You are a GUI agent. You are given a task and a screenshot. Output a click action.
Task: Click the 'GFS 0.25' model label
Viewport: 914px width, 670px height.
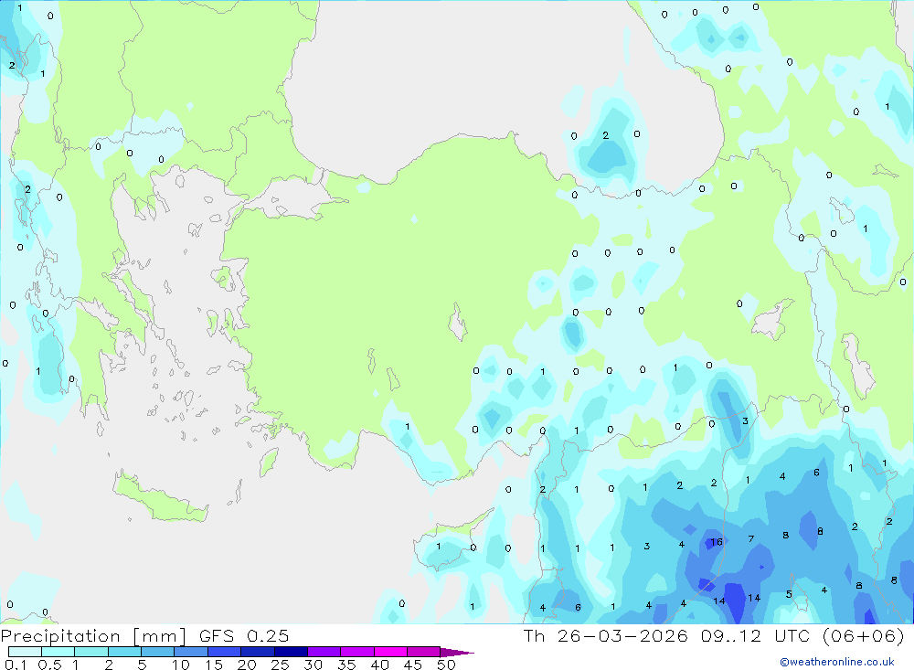tap(244, 636)
